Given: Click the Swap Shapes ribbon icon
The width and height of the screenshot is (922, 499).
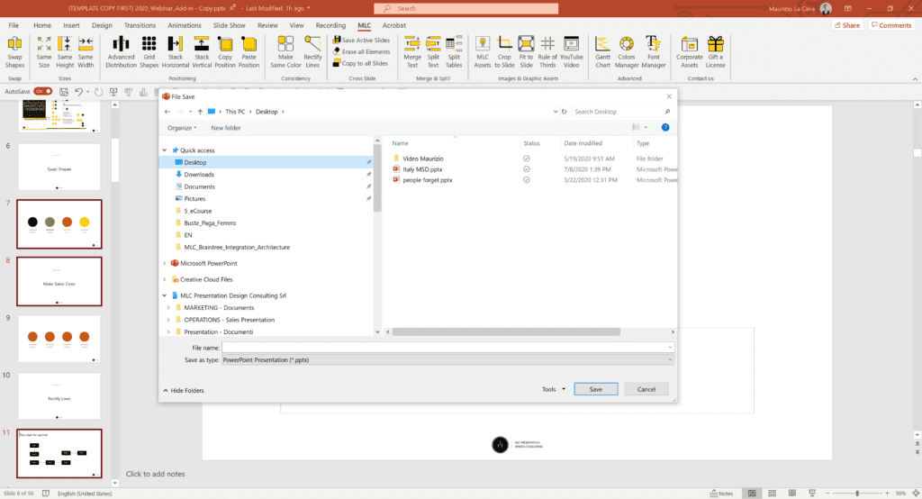Looking at the screenshot, I should [x=15, y=52].
